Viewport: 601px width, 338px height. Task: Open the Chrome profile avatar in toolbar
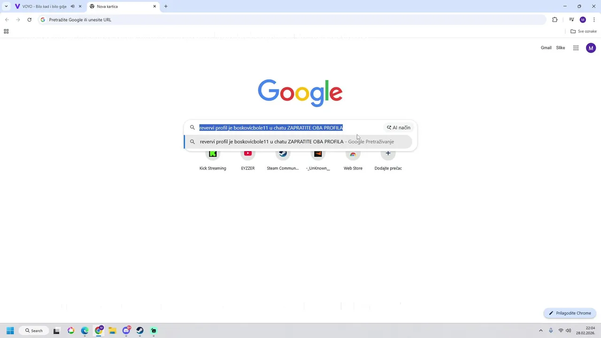click(583, 20)
